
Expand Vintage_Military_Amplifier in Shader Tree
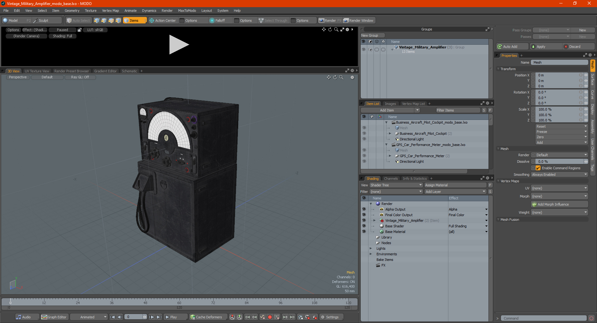pyautogui.click(x=374, y=221)
